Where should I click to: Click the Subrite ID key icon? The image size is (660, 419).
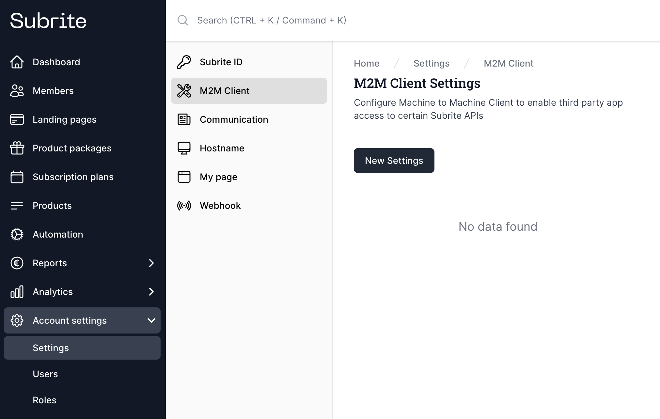184,62
